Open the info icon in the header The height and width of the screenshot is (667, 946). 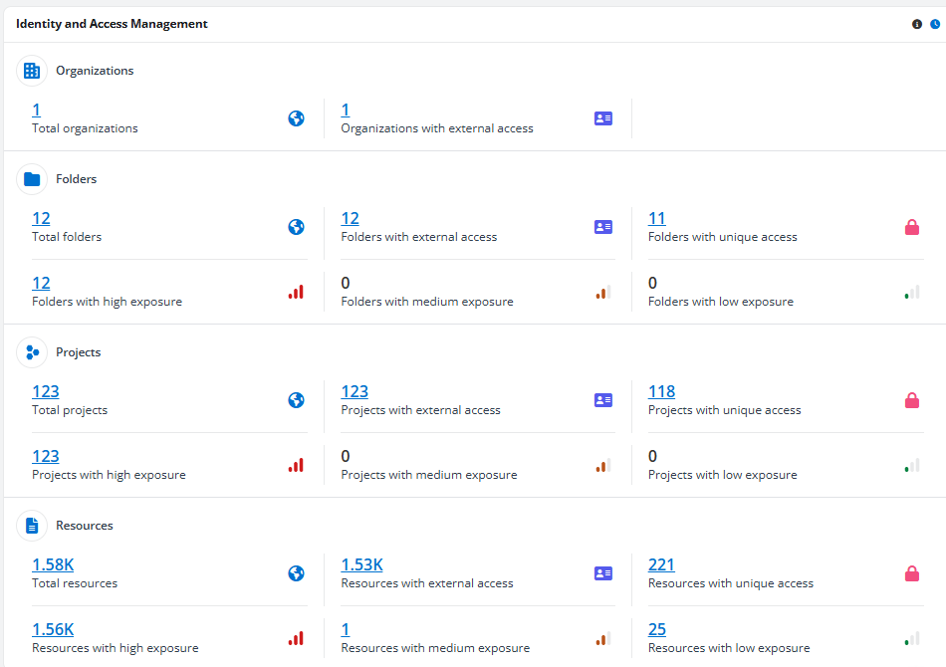coord(916,23)
